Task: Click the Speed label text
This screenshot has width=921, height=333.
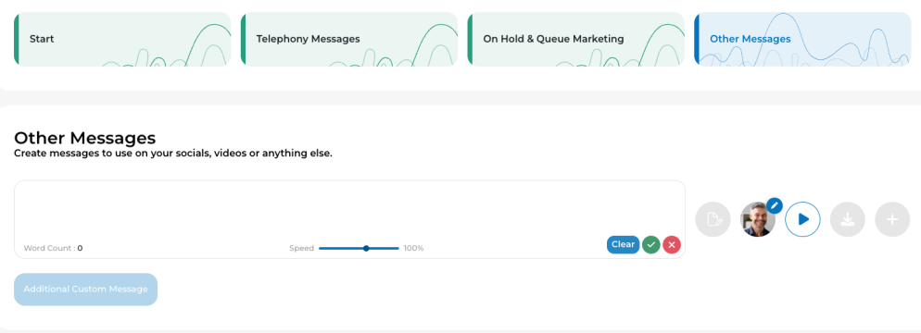Action: (301, 248)
